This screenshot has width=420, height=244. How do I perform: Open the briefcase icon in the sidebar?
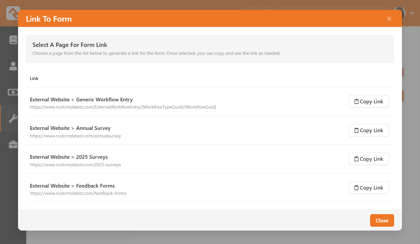point(13,144)
